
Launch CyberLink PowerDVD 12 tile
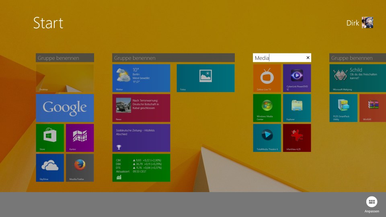coord(297,78)
